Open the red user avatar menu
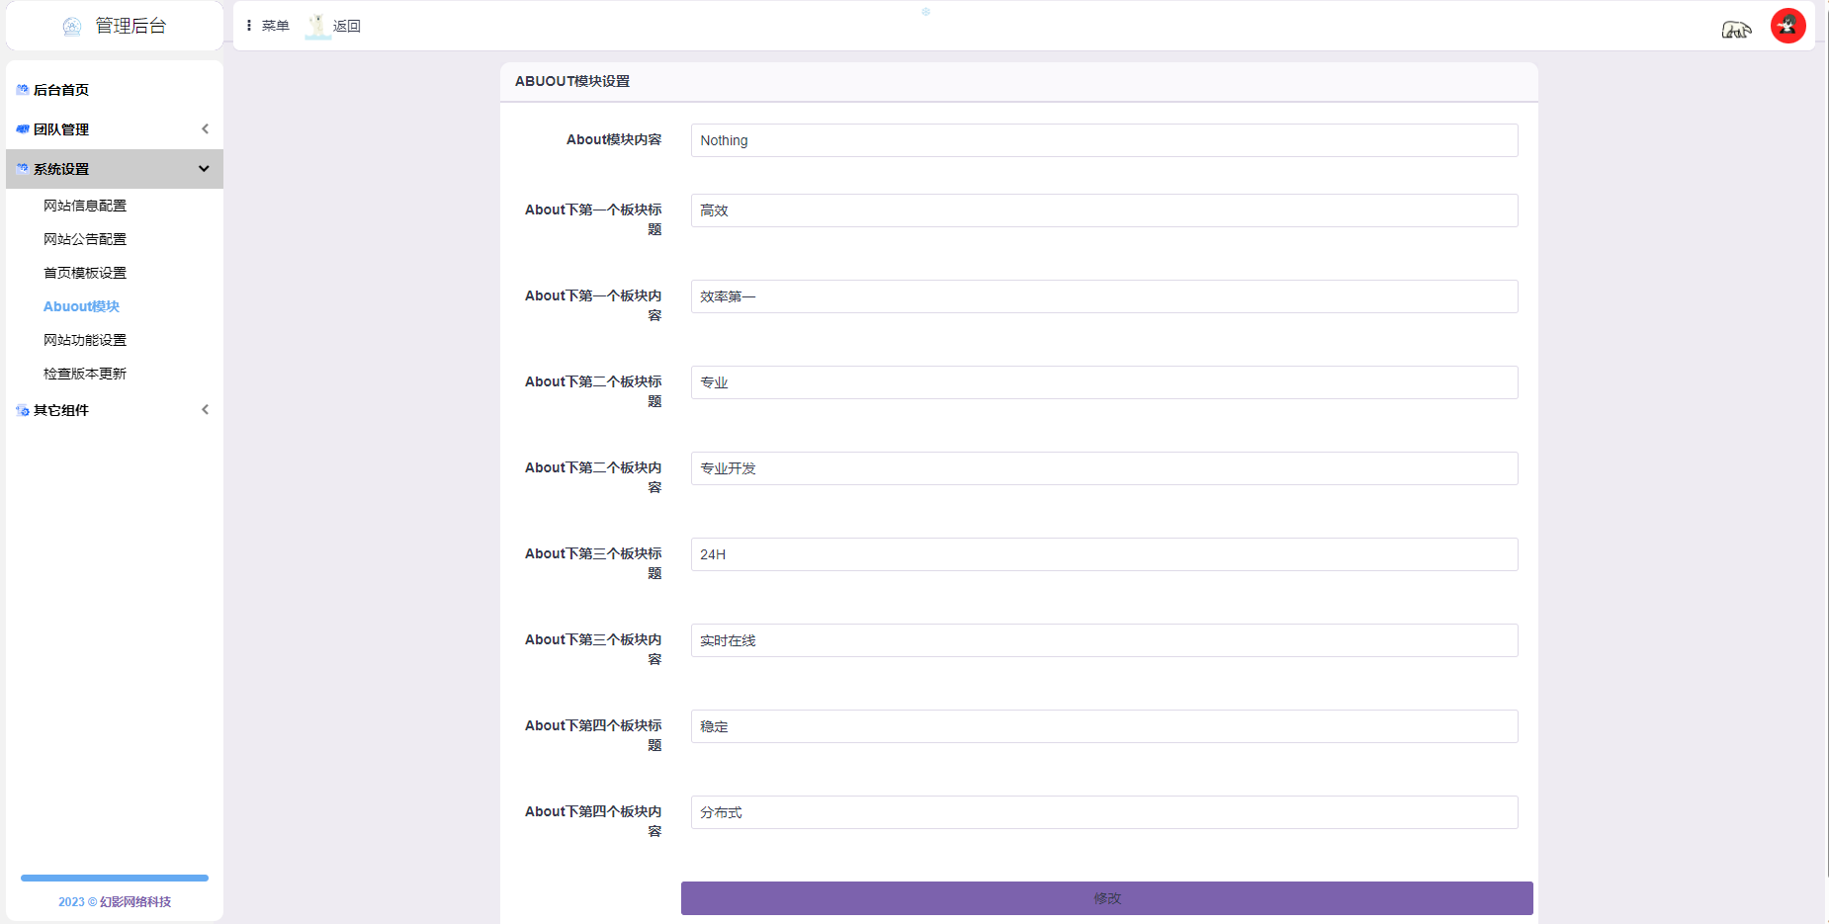 [x=1787, y=26]
